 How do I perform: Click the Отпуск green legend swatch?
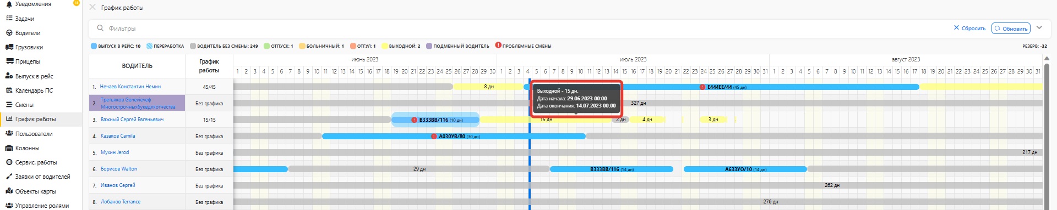[266, 46]
